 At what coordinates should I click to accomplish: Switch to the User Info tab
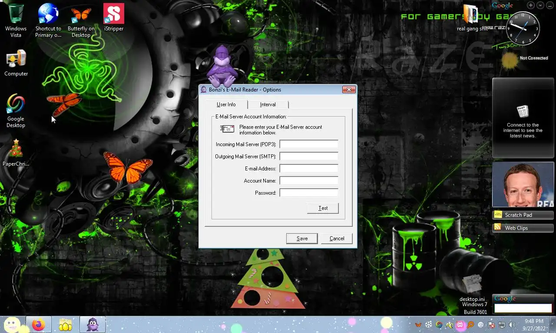click(x=226, y=104)
